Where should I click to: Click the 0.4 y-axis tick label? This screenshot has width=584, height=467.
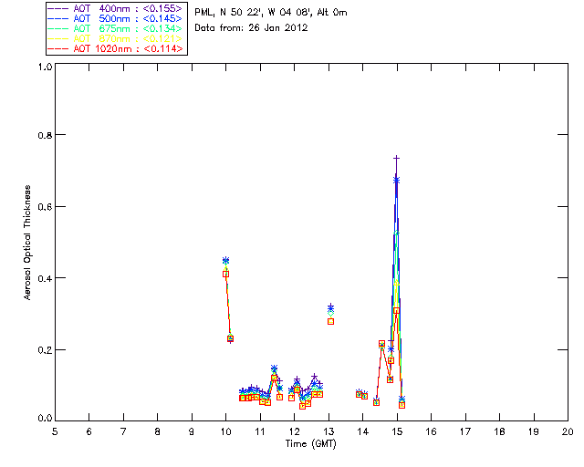tap(45, 278)
